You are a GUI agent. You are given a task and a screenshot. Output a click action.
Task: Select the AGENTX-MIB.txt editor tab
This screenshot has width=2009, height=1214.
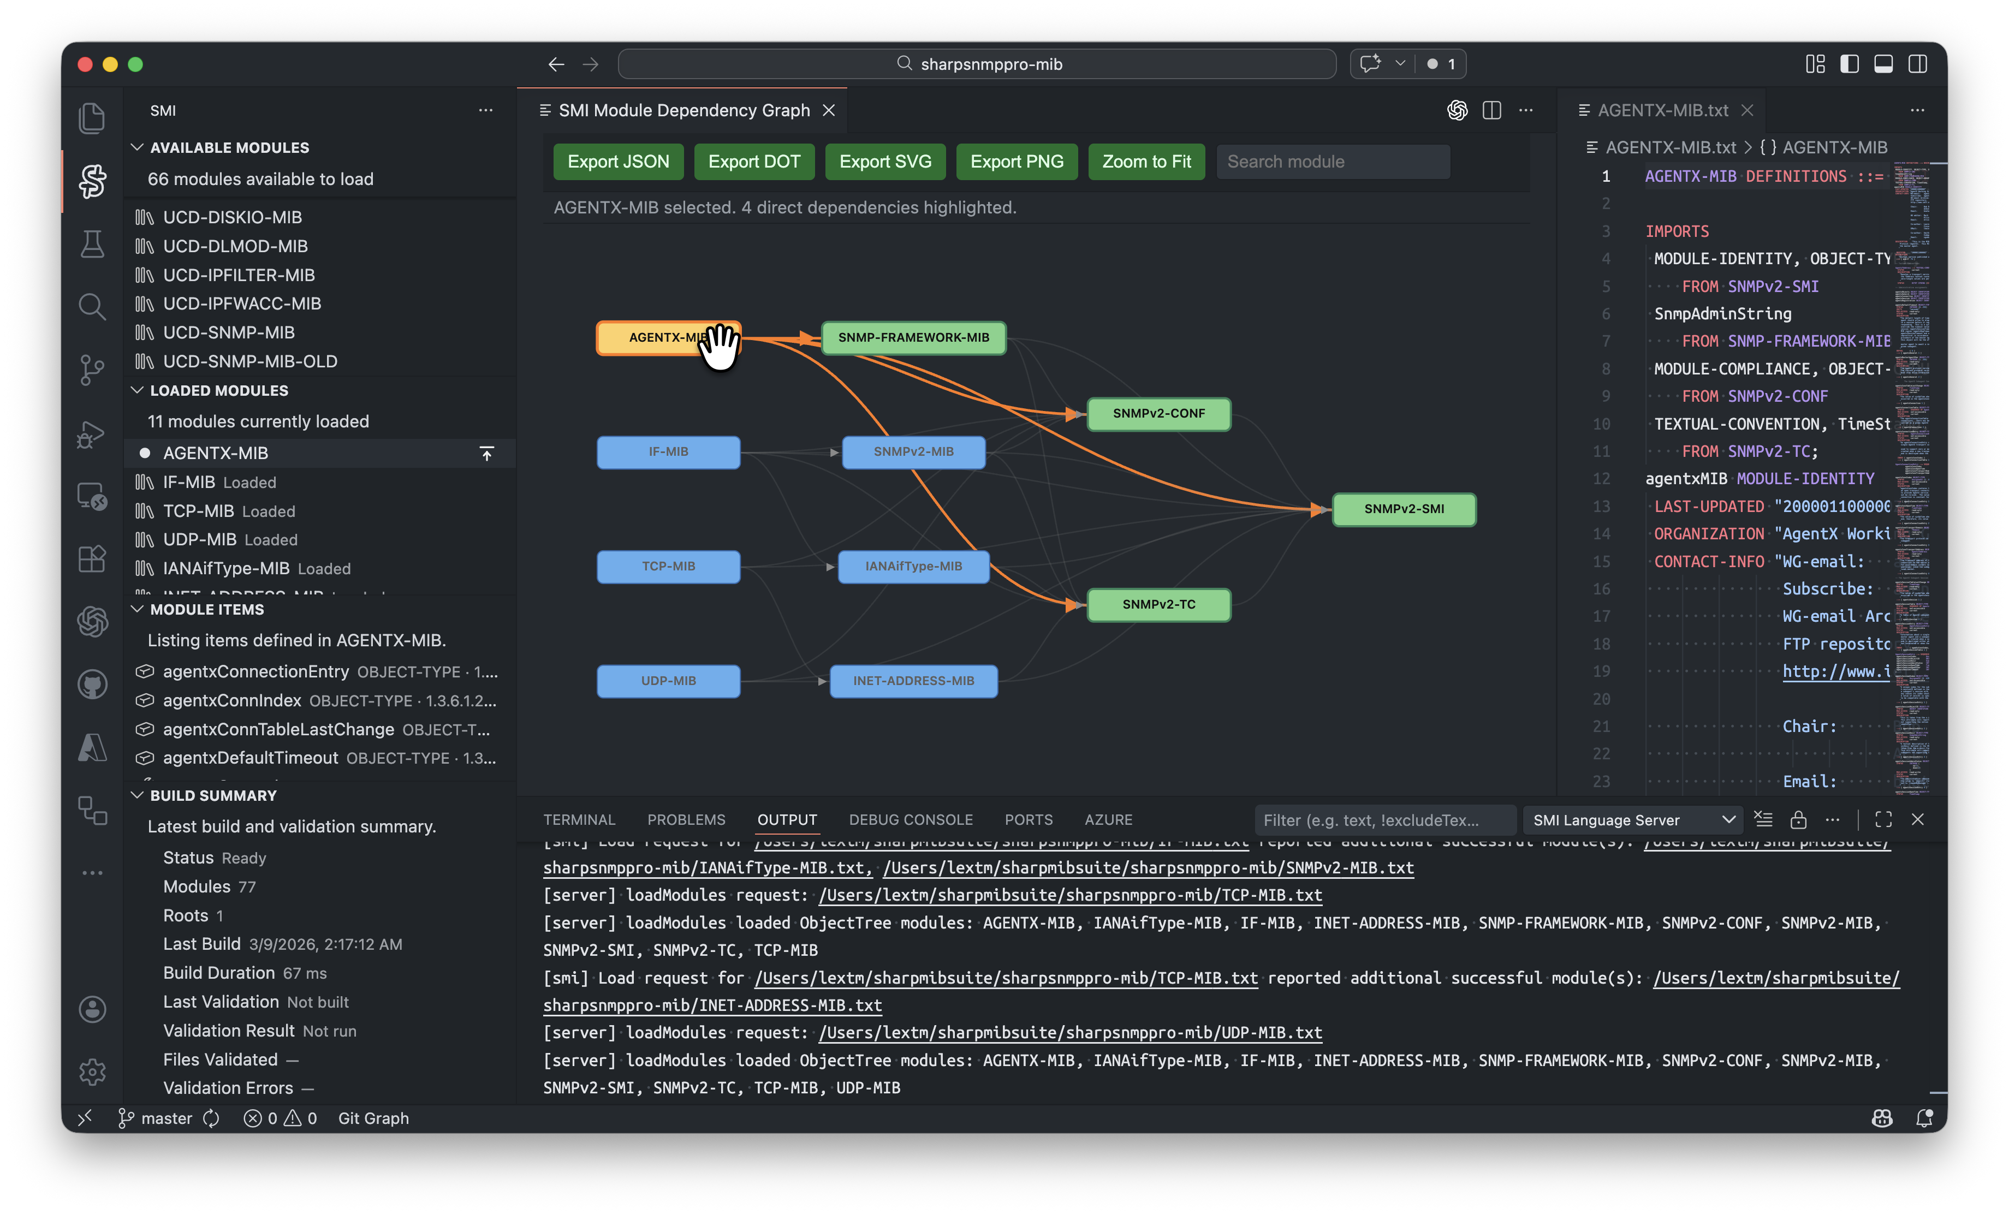coord(1663,110)
